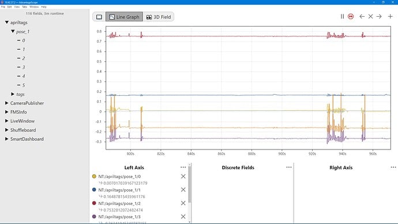
Task: Remove NT:/apriltags/pose_1/3 from Left Axis
Action: click(183, 216)
